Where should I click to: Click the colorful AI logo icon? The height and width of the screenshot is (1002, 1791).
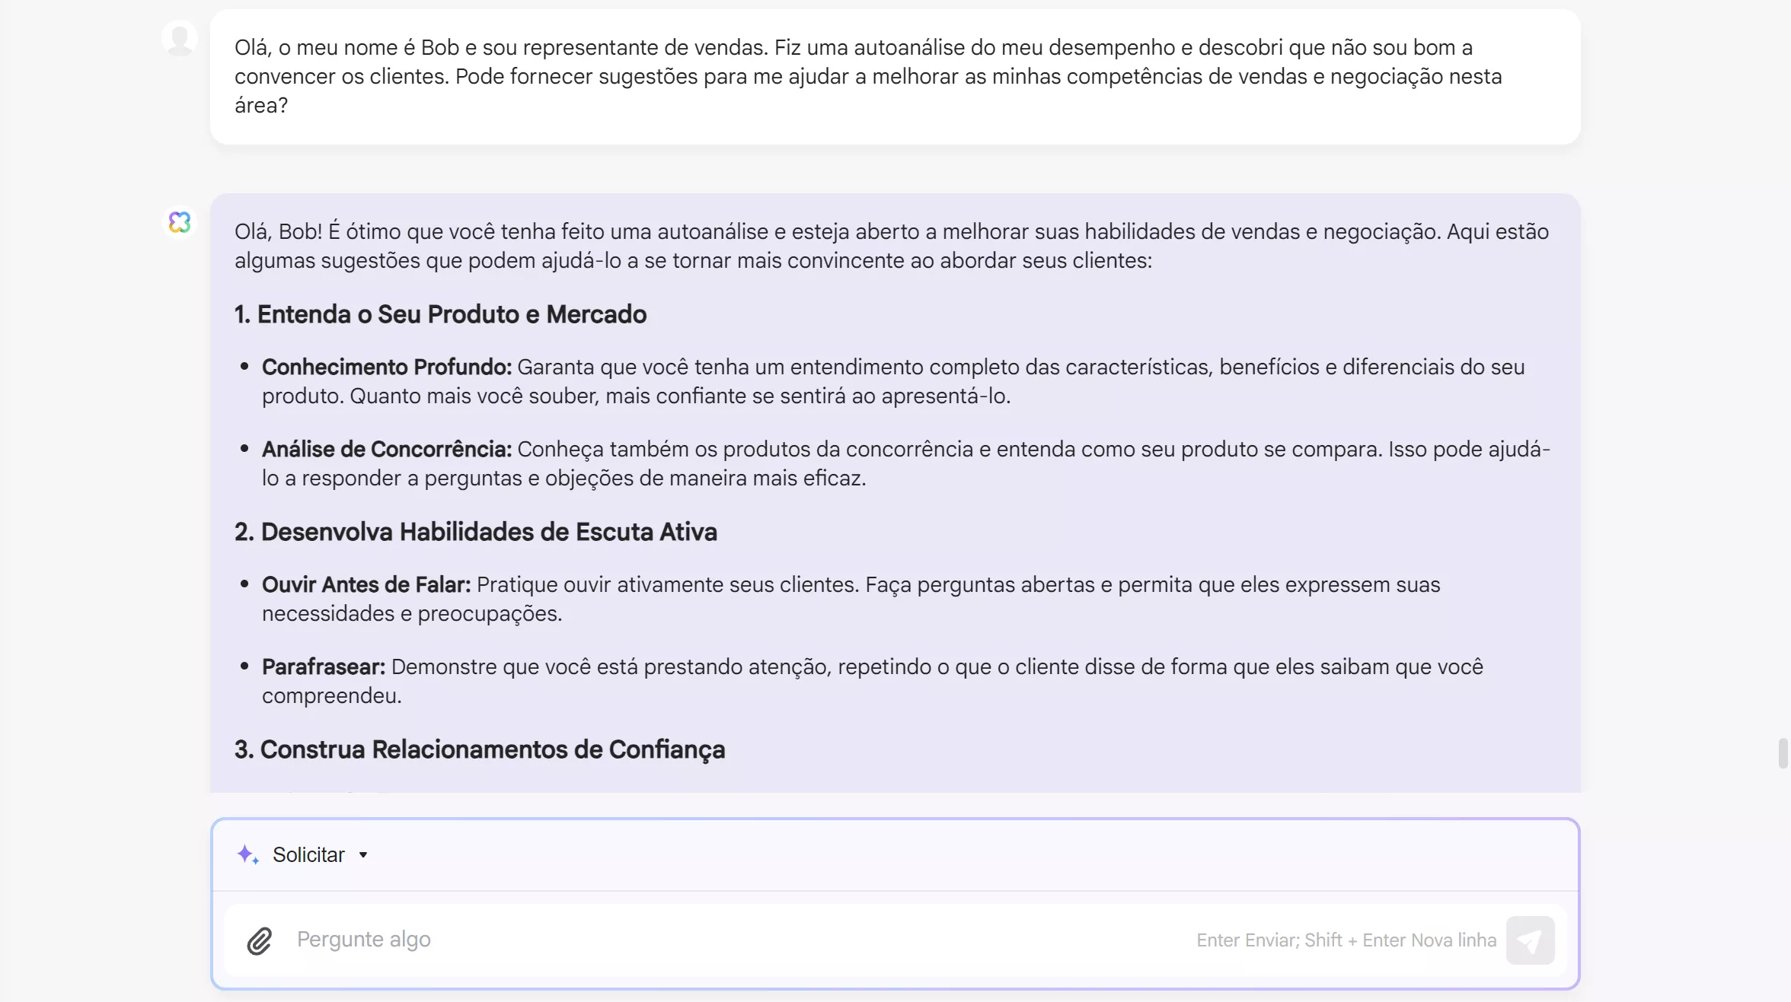tap(180, 221)
